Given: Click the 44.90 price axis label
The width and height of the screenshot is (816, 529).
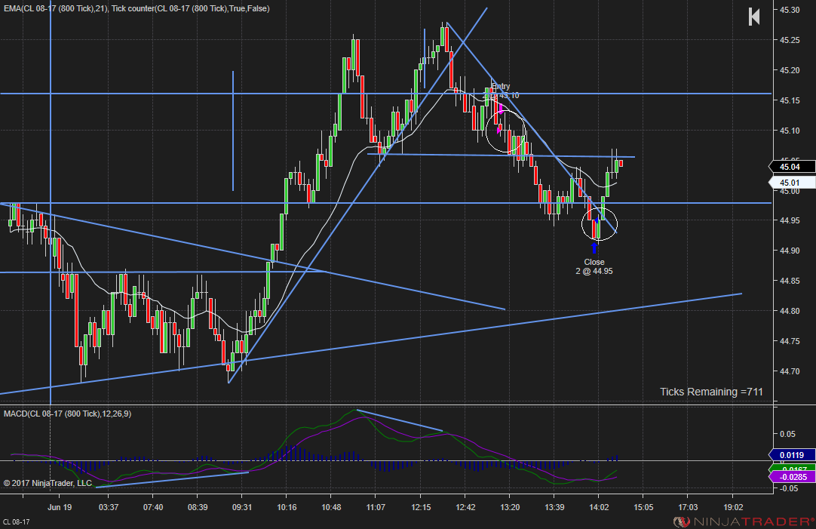Looking at the screenshot, I should 790,251.
